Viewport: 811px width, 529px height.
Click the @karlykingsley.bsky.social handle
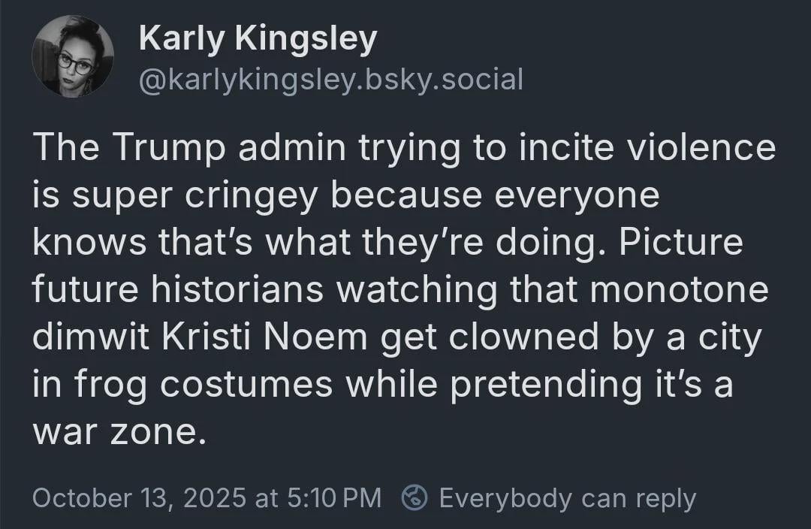click(330, 78)
